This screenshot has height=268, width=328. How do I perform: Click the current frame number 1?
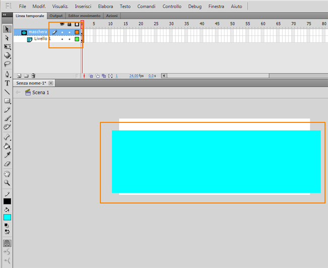(117, 76)
